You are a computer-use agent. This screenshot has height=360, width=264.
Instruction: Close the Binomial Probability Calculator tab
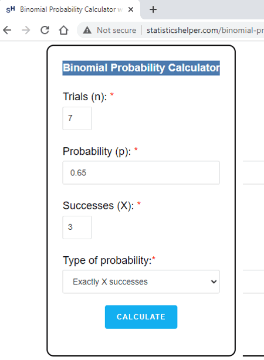[x=131, y=9]
